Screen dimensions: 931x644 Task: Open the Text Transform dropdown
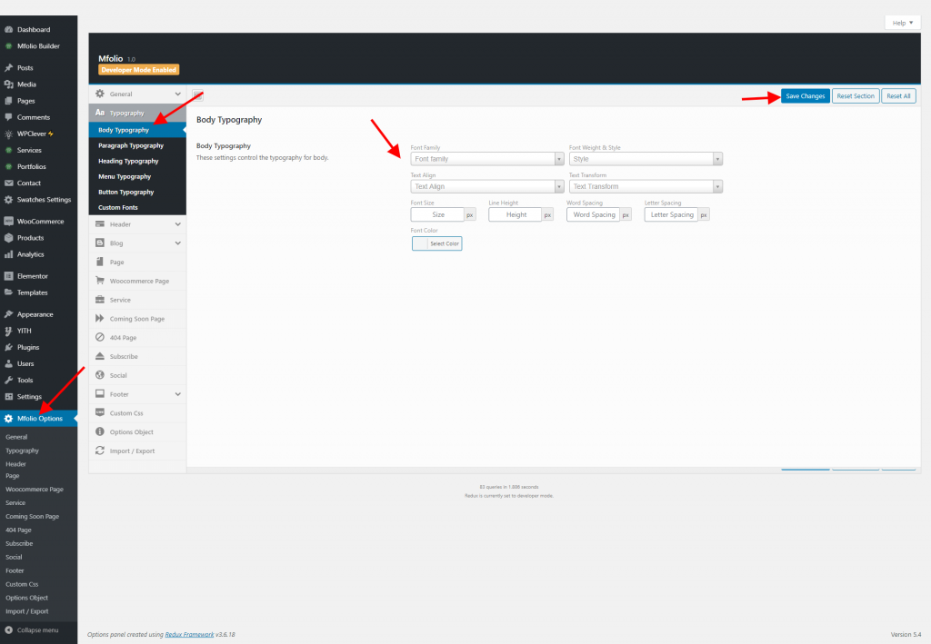[x=646, y=186]
